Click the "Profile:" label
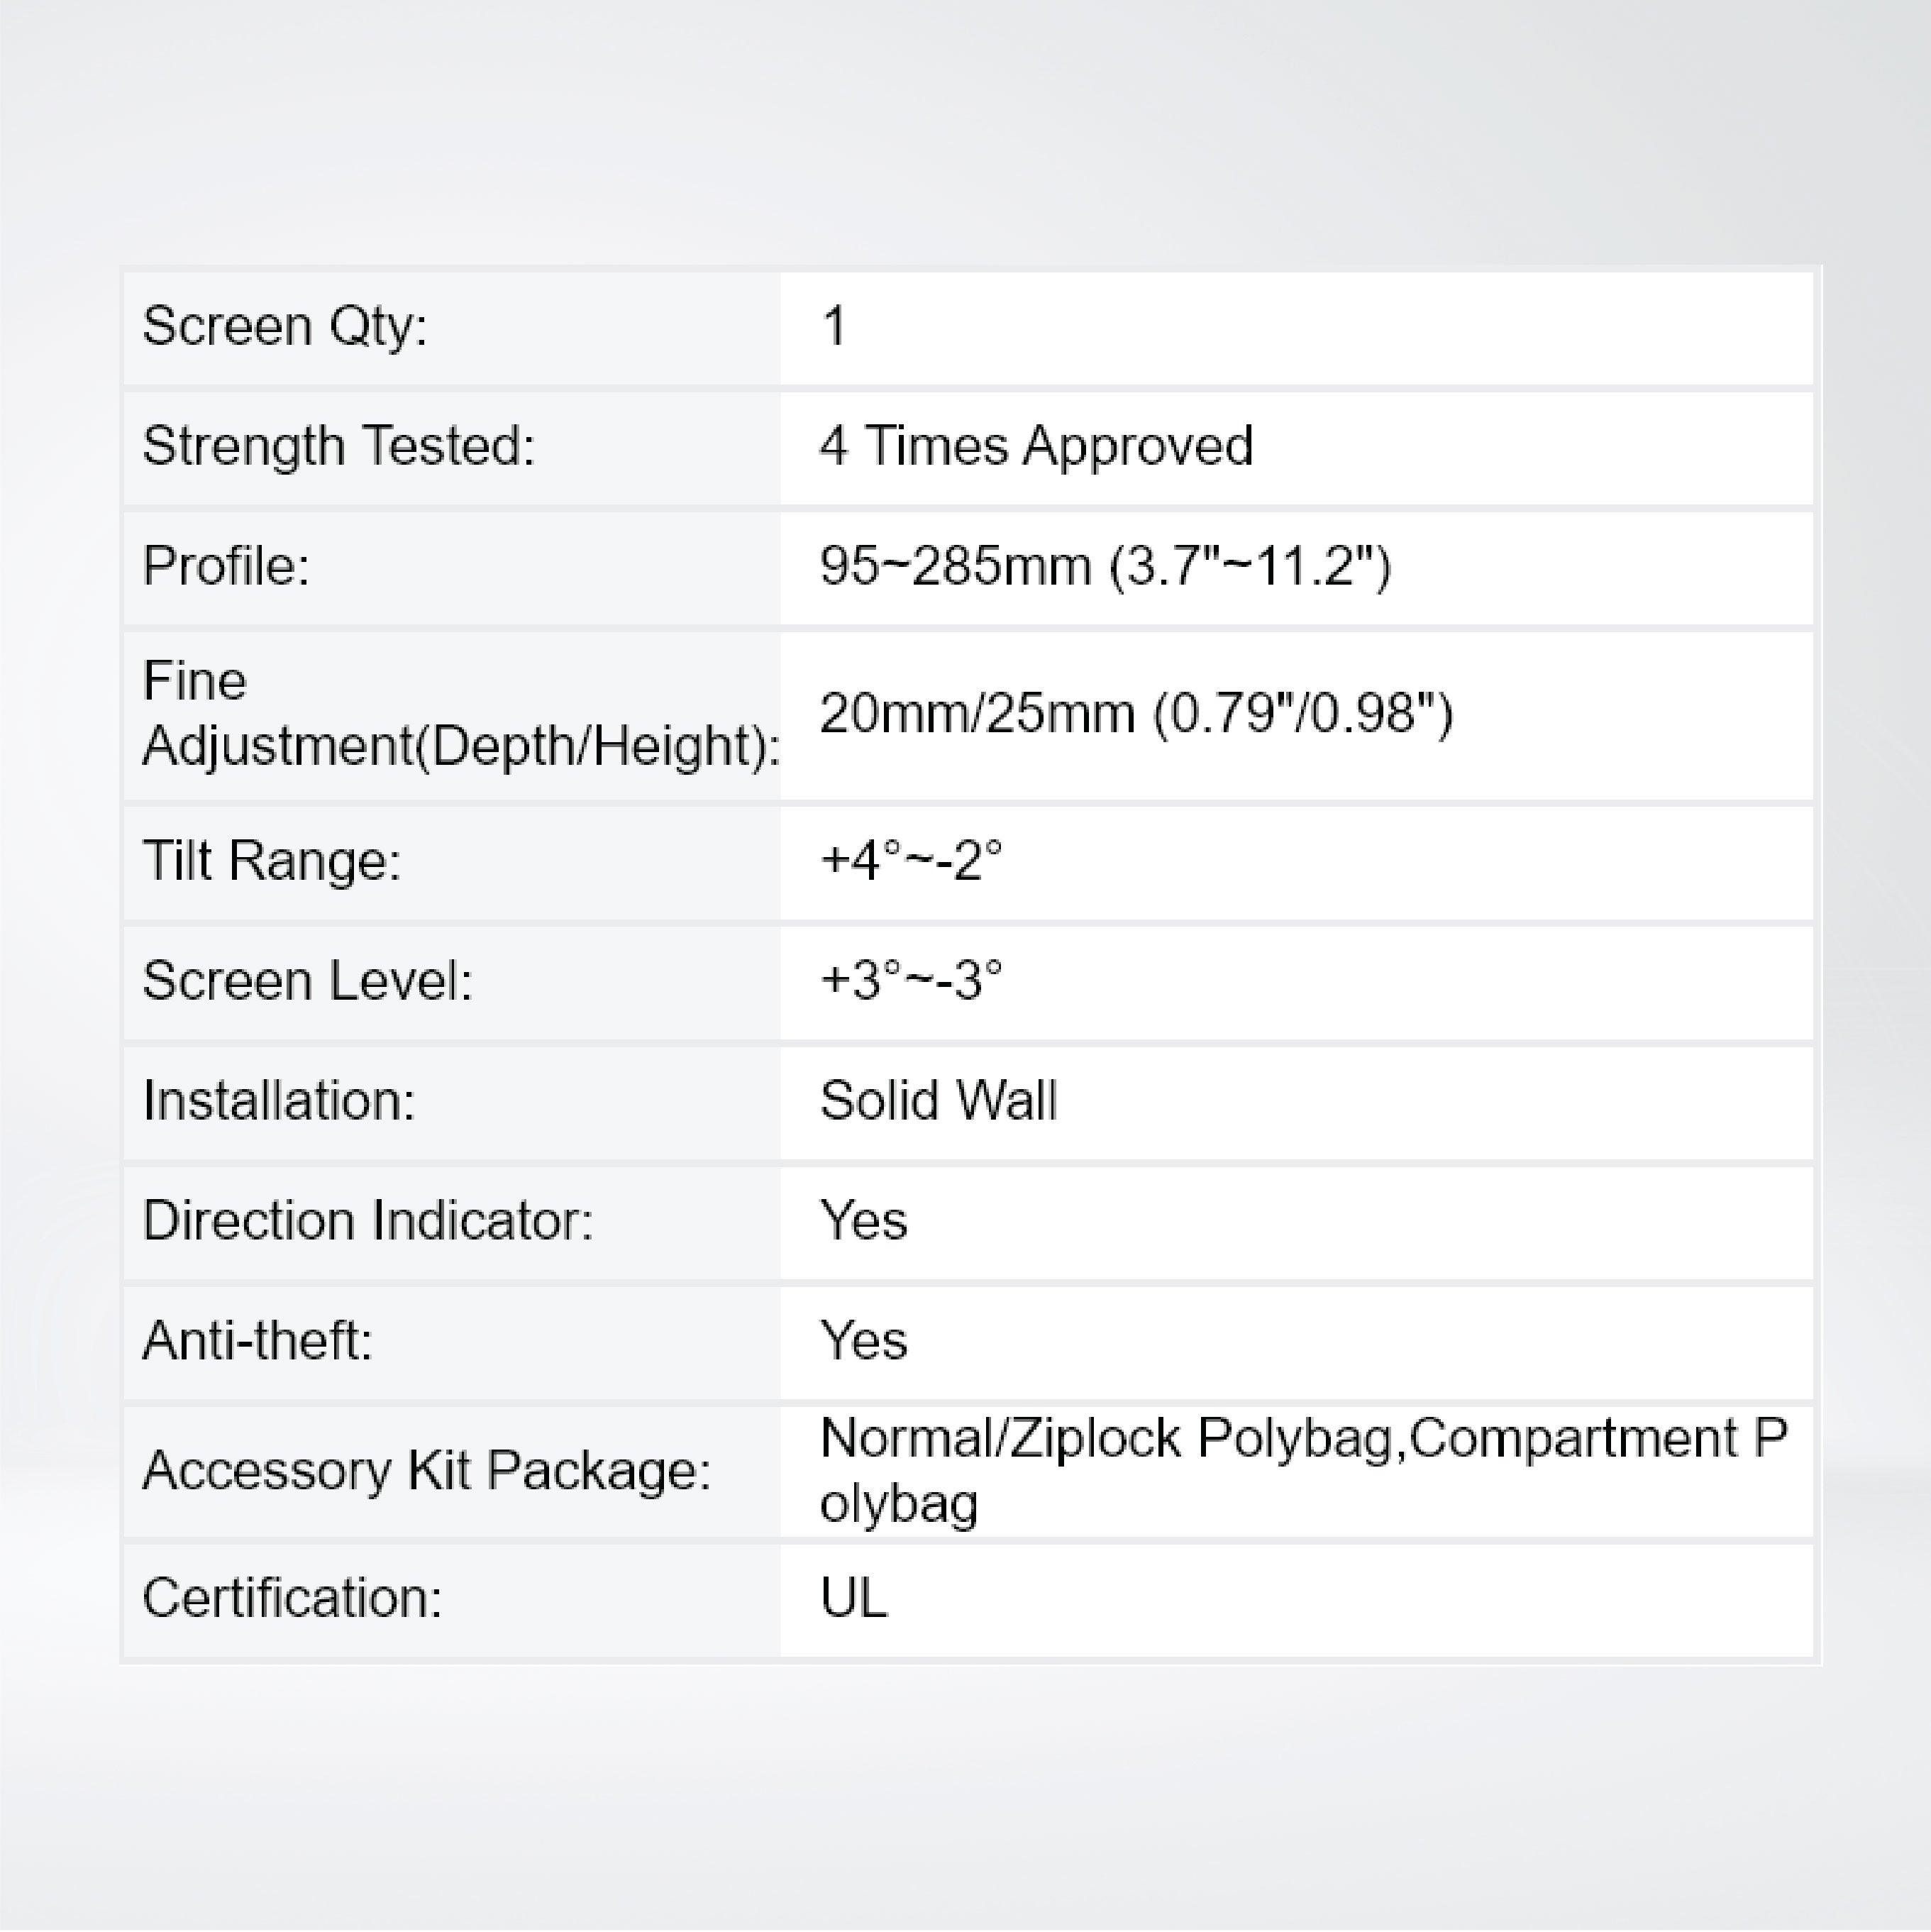Viewport: 1931px width, 1932px height. tap(226, 566)
